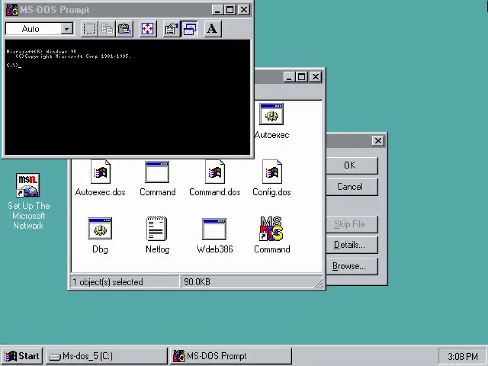Click inside the MS-DOS command prompt area

(128, 97)
